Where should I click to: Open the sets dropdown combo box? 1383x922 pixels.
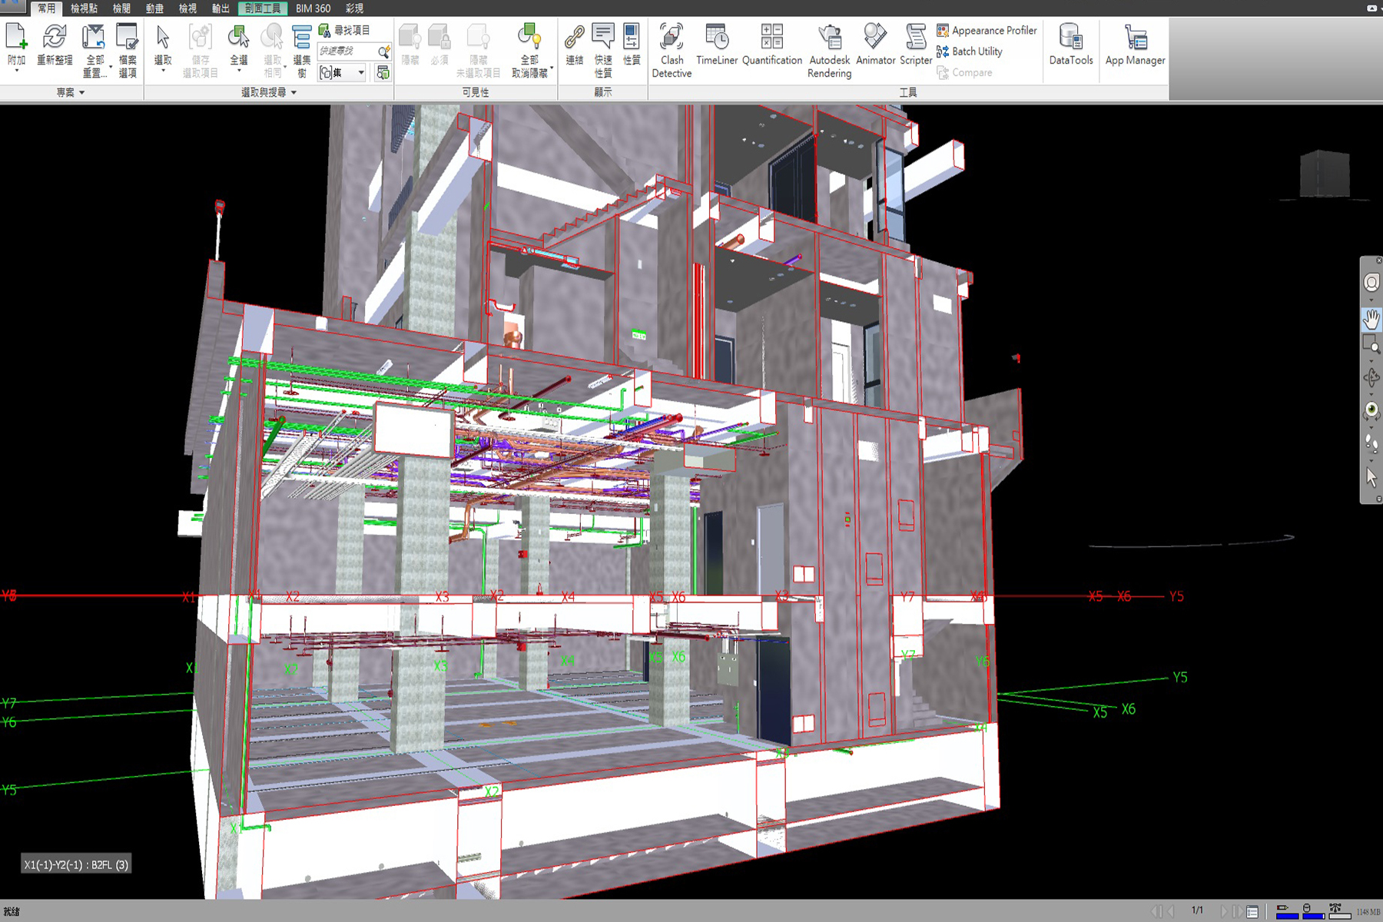click(x=343, y=73)
